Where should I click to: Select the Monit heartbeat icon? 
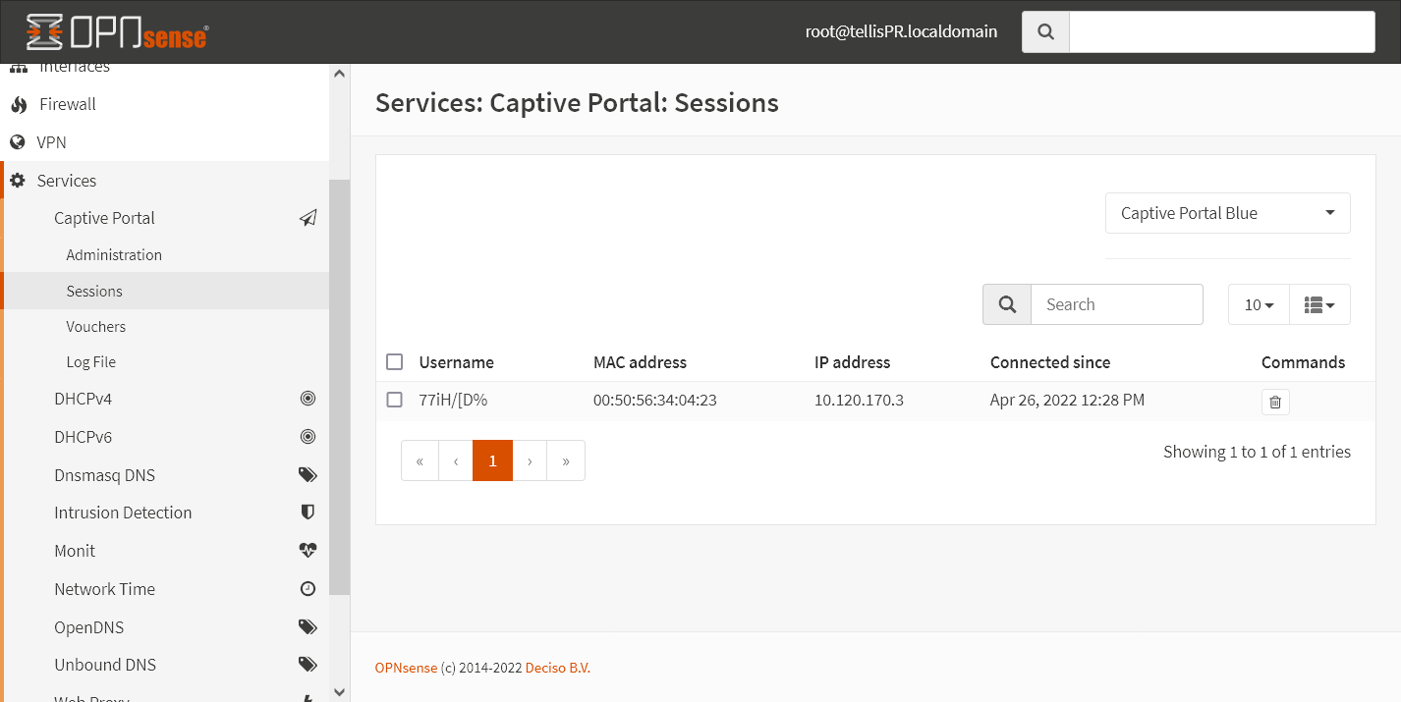pyautogui.click(x=308, y=550)
